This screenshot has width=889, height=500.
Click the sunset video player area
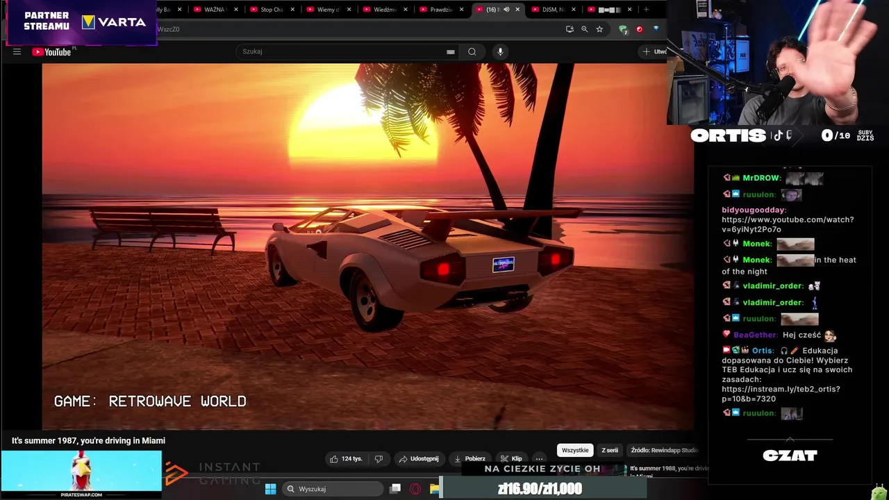pyautogui.click(x=368, y=247)
